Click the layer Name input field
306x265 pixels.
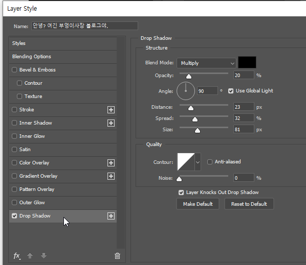point(85,26)
